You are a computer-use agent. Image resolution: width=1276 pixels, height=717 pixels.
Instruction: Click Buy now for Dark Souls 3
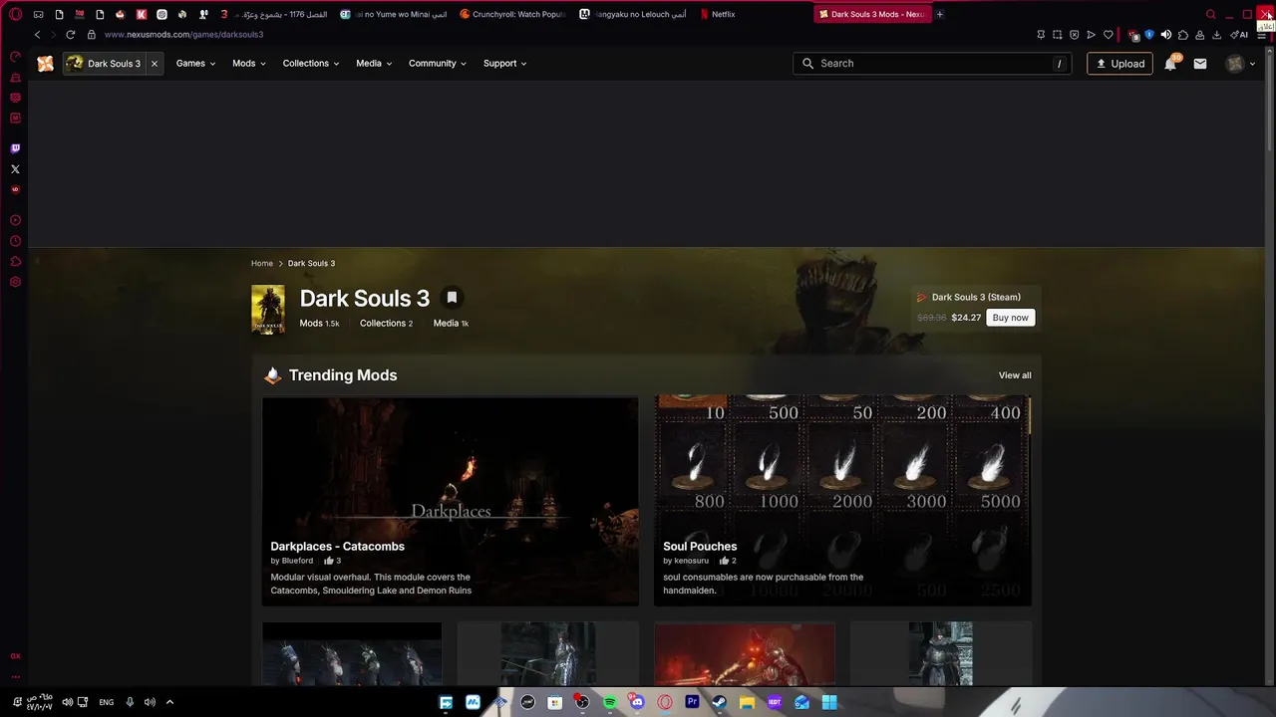coord(1010,318)
